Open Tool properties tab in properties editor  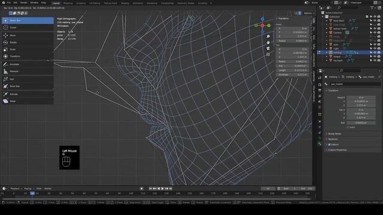click(320, 78)
